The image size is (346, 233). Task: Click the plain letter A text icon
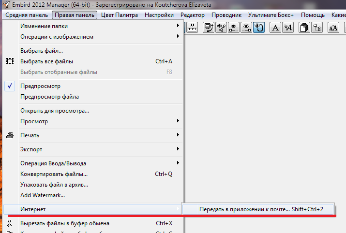(x=275, y=28)
